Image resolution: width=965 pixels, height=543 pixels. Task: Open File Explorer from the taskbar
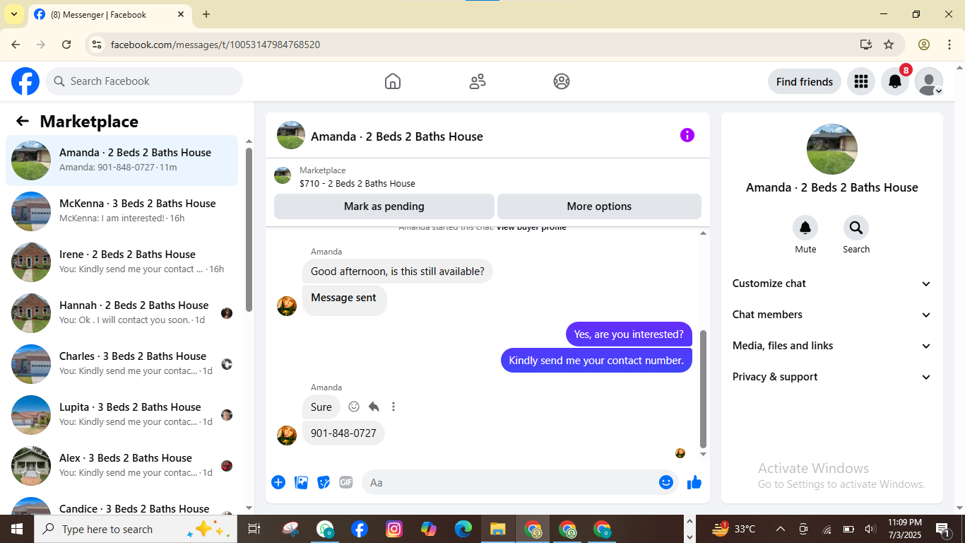tap(498, 529)
